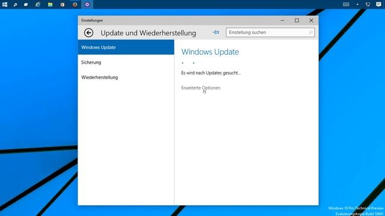Click the 'Update und Wiederherstellung' title

149,33
